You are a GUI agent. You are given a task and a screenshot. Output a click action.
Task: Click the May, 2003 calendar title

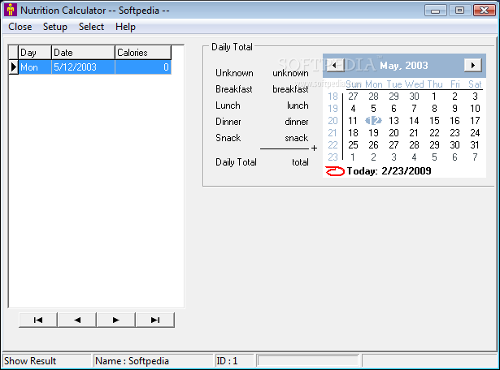point(404,66)
